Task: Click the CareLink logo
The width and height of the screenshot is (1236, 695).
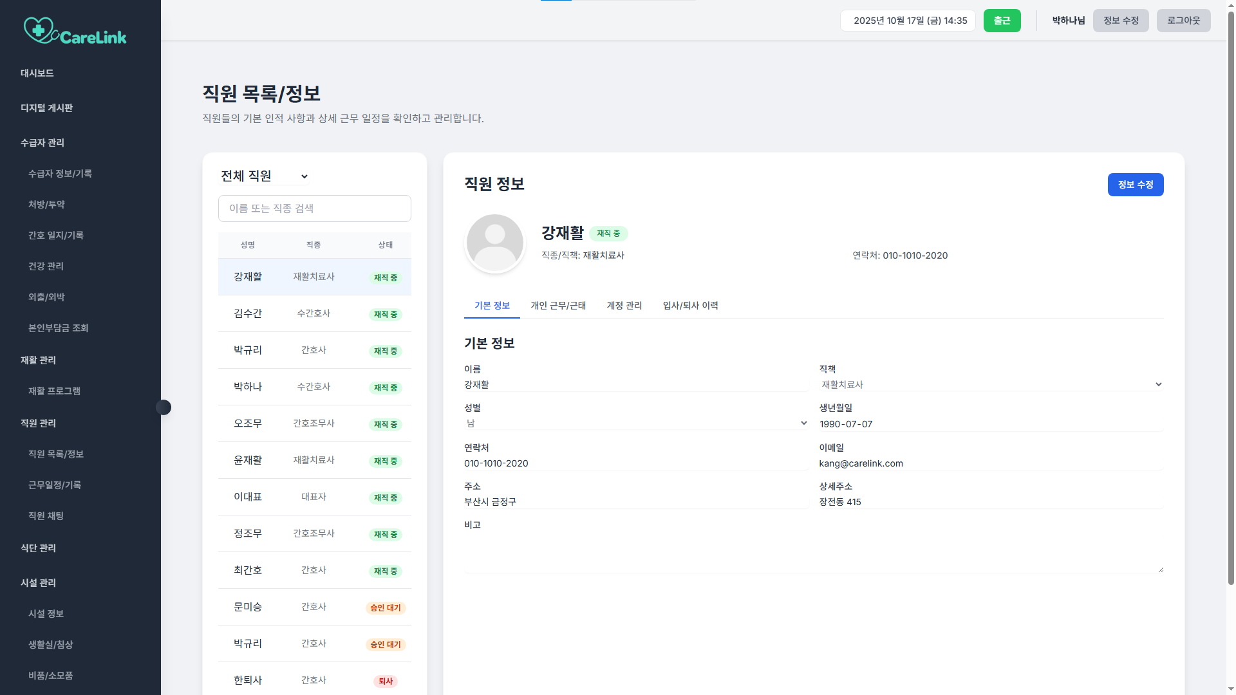Action: click(75, 30)
